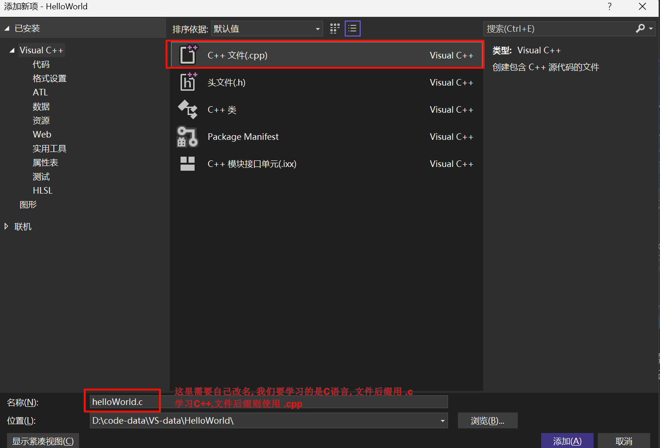
Task: Pick the C++ module interface unit icon
Action: (188, 164)
